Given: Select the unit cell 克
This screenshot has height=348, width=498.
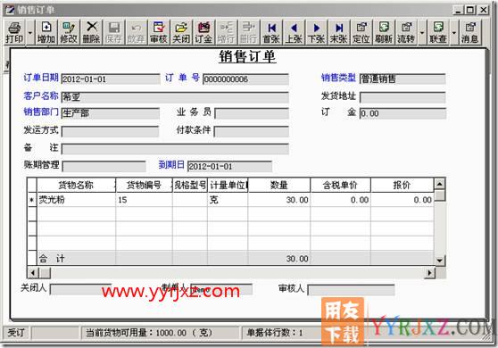Looking at the screenshot, I should coord(228,200).
